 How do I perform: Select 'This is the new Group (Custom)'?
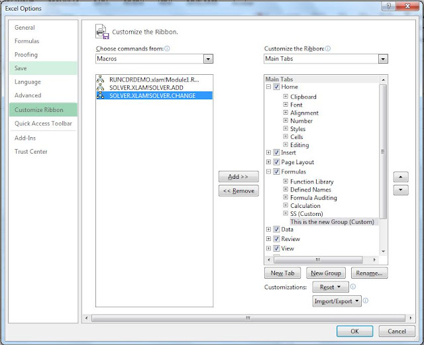click(x=332, y=222)
